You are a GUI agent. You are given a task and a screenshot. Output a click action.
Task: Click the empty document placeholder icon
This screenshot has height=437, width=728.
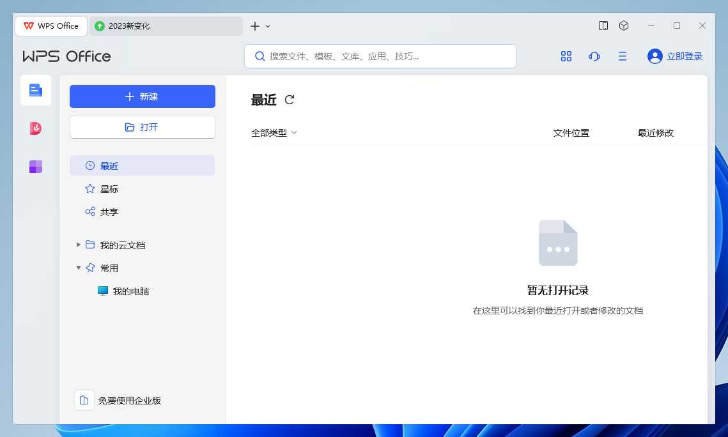click(x=558, y=243)
